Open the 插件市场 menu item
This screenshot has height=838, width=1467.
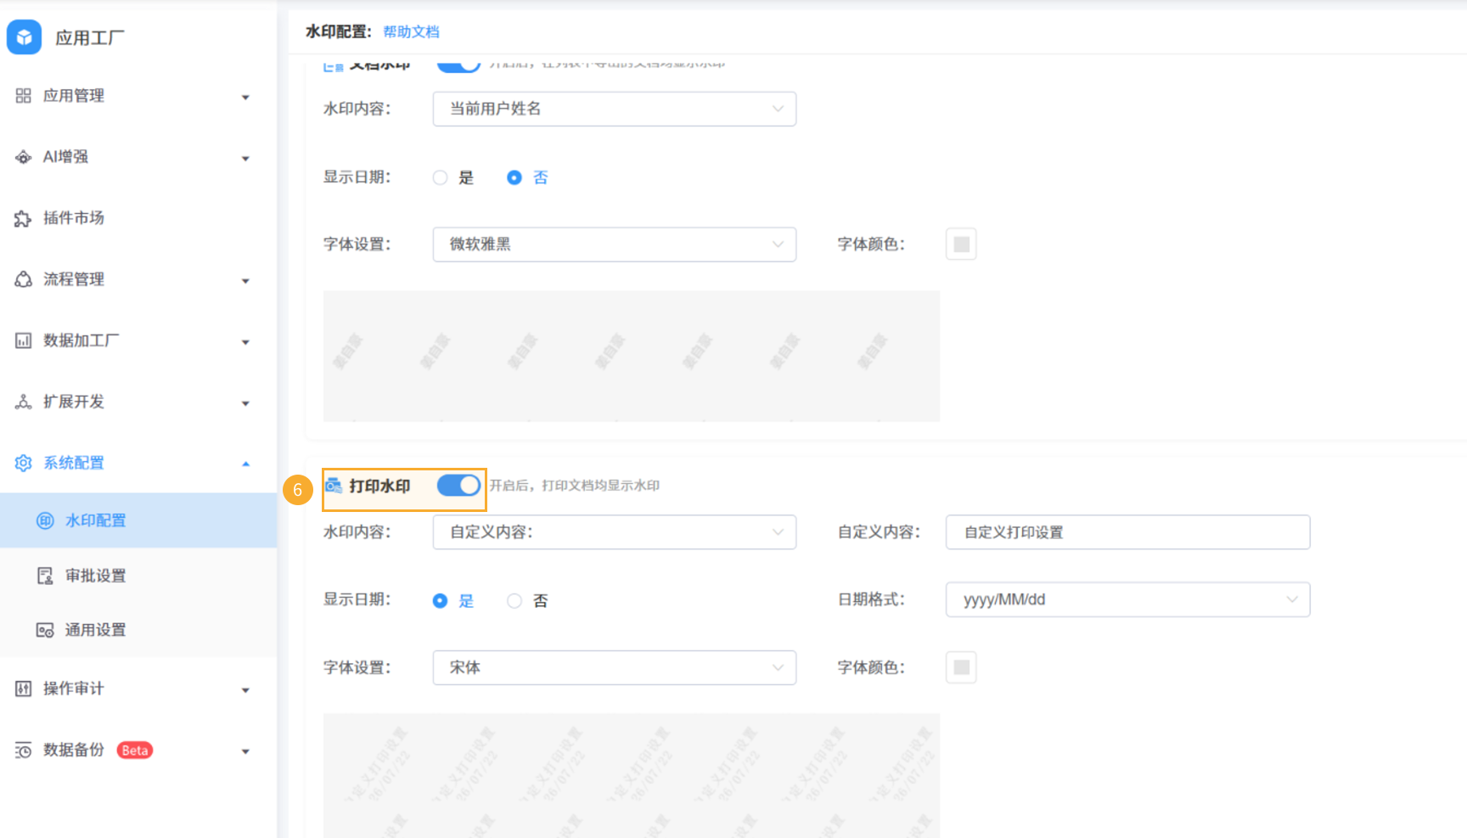[138, 218]
